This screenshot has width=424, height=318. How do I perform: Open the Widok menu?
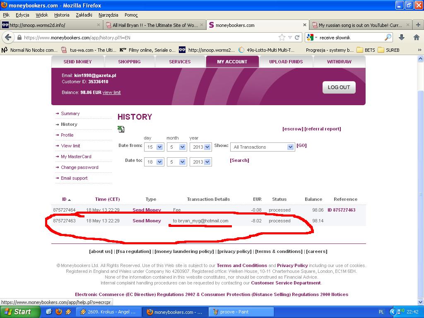coord(42,15)
